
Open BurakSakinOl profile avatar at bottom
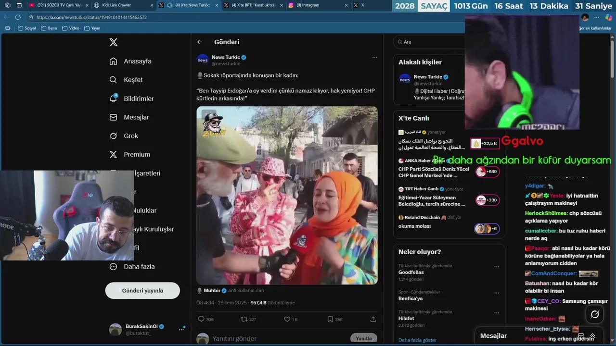pyautogui.click(x=115, y=329)
